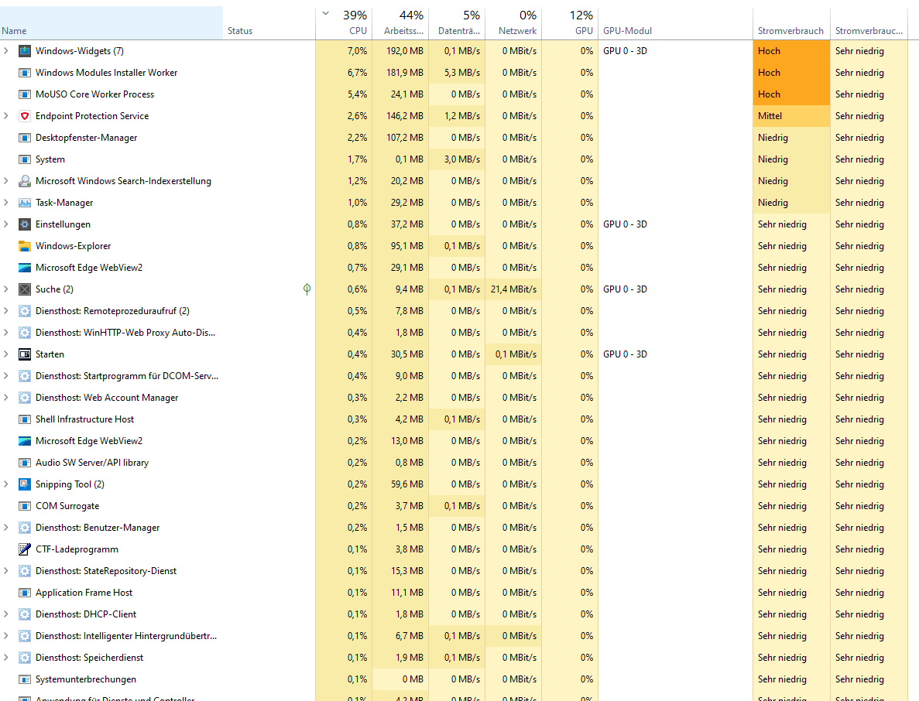Image resolution: width=919 pixels, height=701 pixels.
Task: Sort by the Status column header
Action: (269, 23)
